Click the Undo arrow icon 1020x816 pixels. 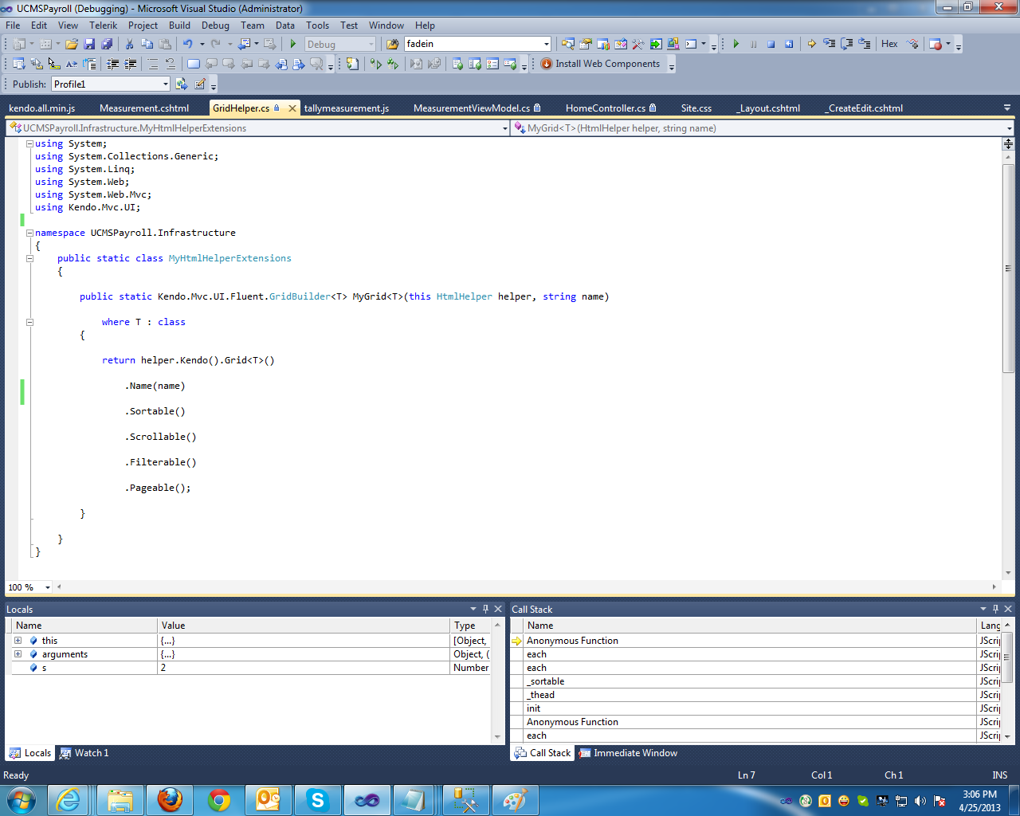(x=187, y=45)
